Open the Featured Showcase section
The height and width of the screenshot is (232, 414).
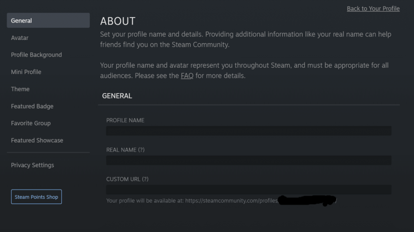click(37, 140)
